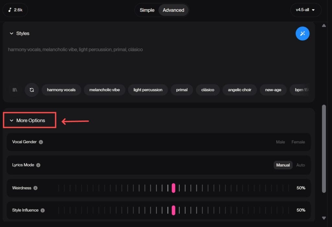
Task: Switch Lyrics Mode to Auto
Action: click(x=301, y=165)
